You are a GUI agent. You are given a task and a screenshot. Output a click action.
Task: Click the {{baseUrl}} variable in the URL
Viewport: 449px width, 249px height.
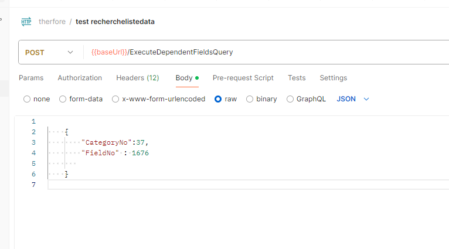click(x=109, y=52)
